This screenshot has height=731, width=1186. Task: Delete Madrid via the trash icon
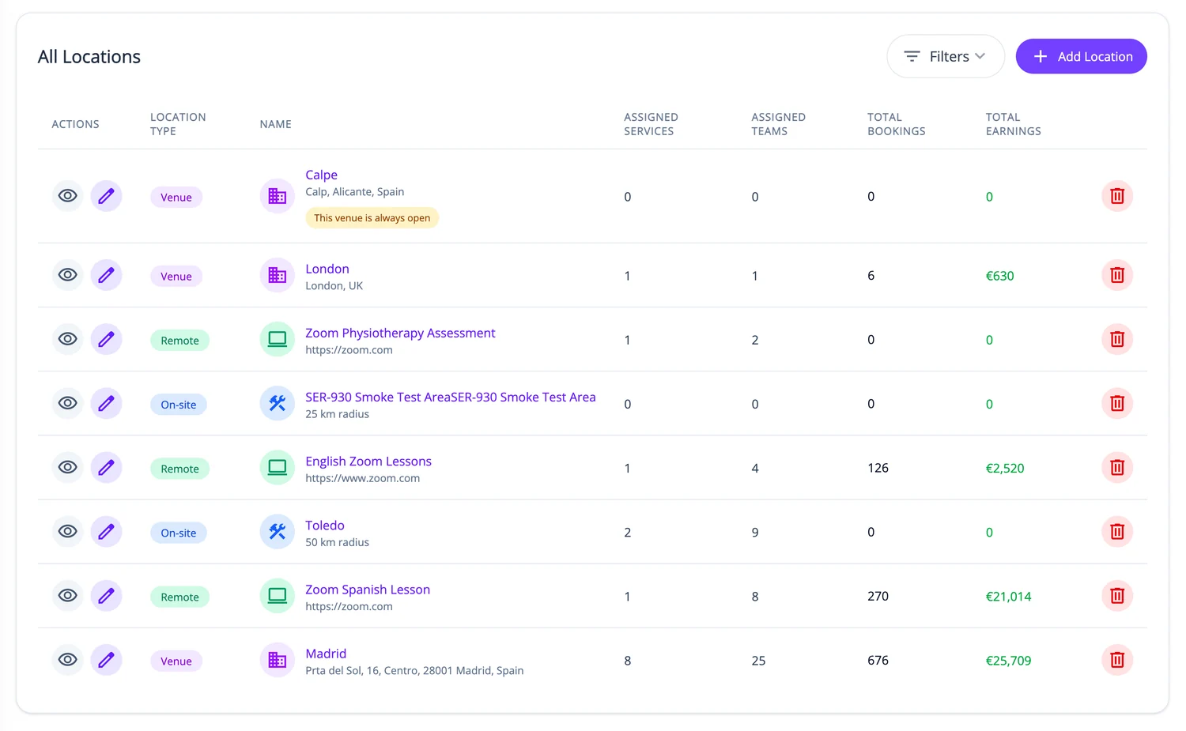(1117, 659)
